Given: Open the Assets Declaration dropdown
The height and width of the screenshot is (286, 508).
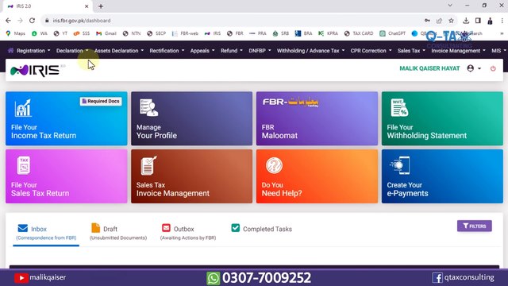Looking at the screenshot, I should (119, 51).
